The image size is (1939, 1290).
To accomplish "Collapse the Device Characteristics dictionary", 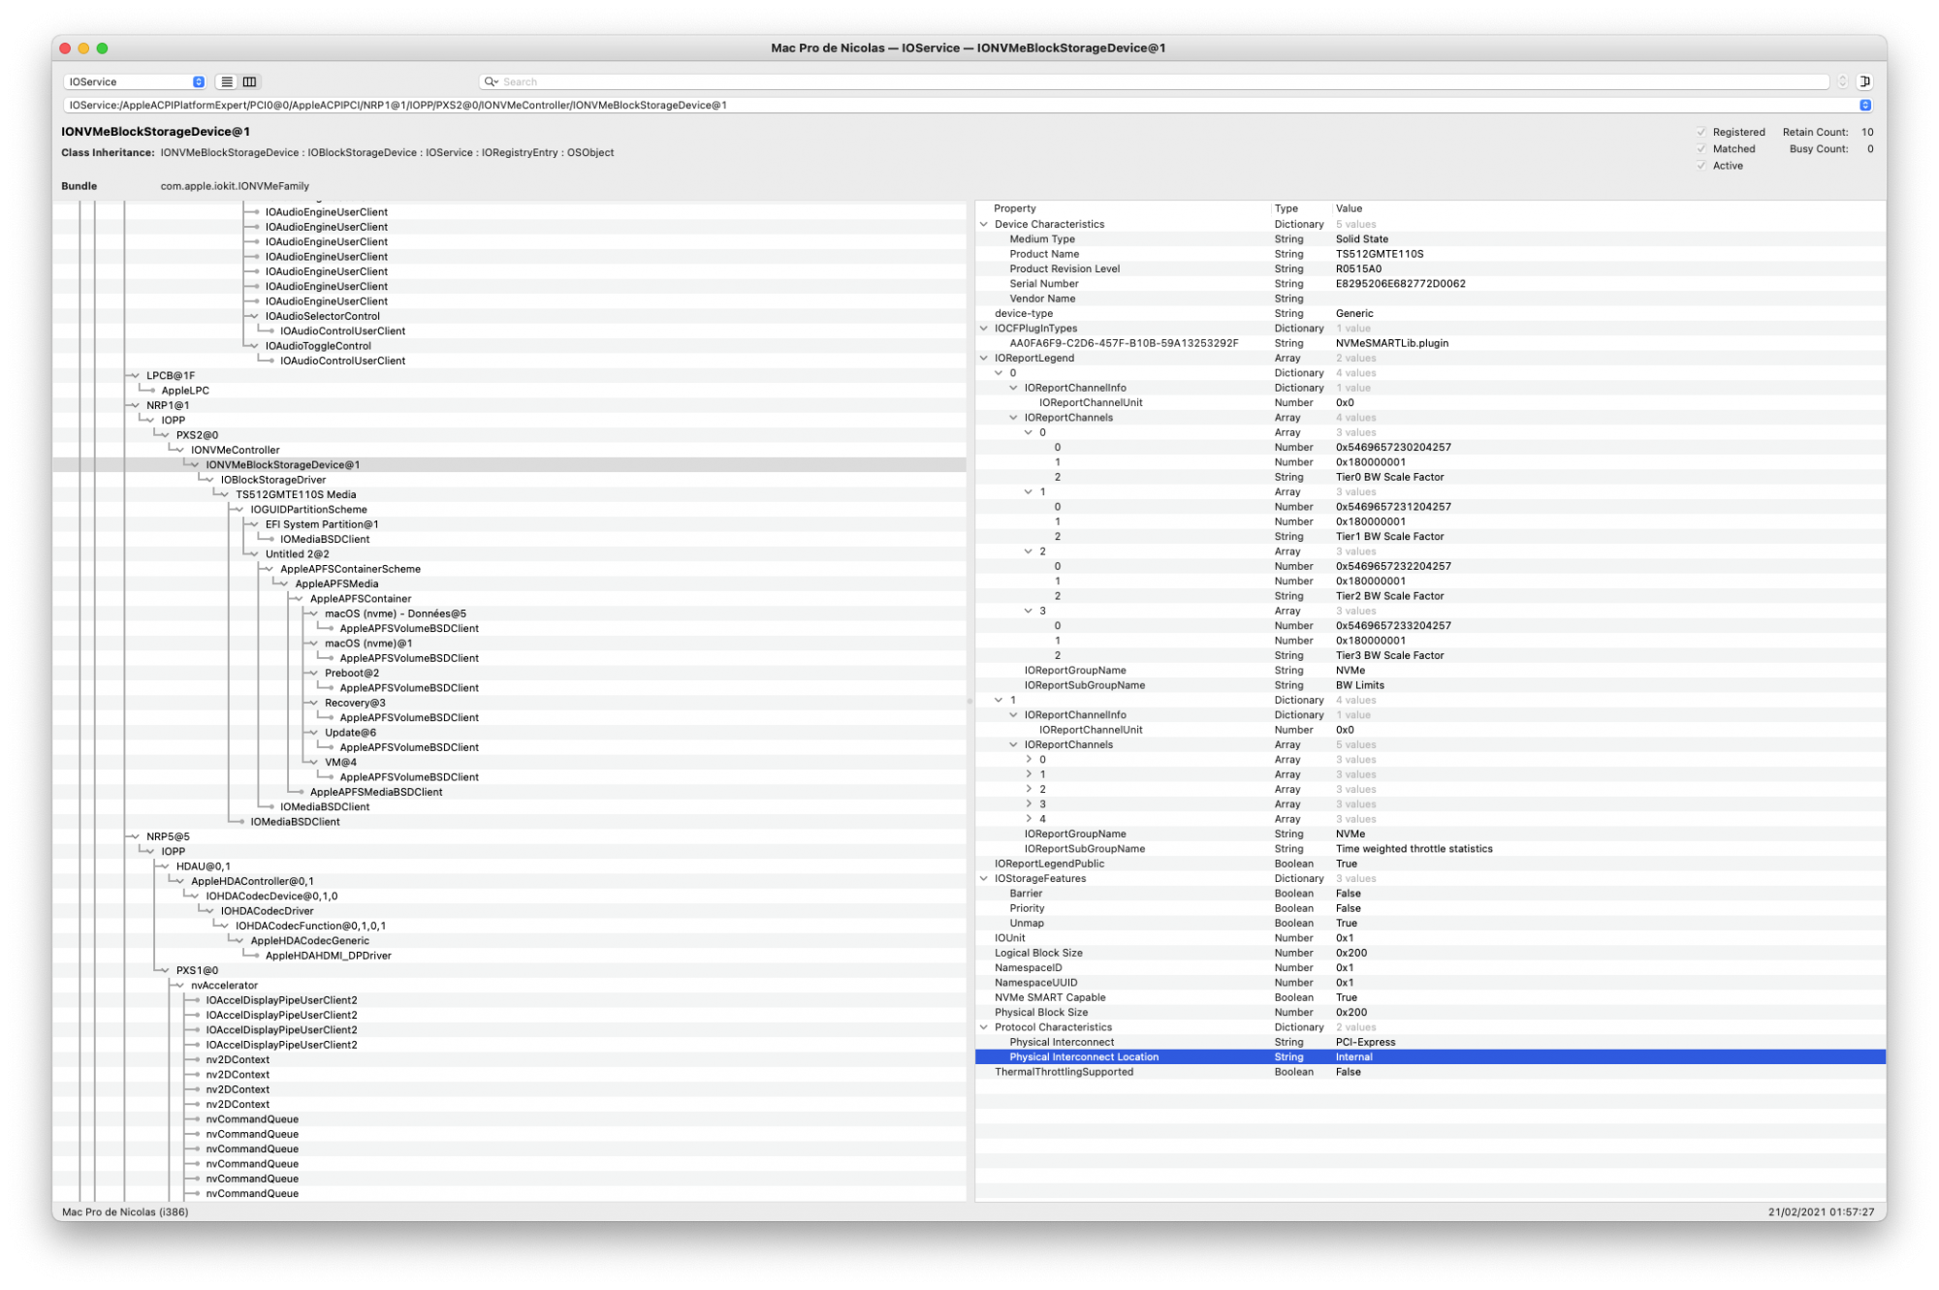I will point(984,224).
